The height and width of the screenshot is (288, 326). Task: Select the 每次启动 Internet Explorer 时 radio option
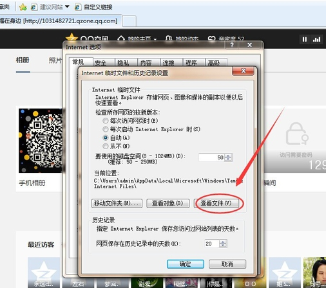point(105,129)
